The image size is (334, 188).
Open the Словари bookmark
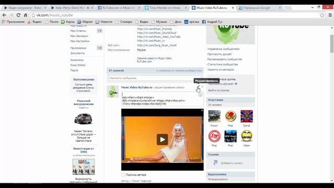[124, 22]
